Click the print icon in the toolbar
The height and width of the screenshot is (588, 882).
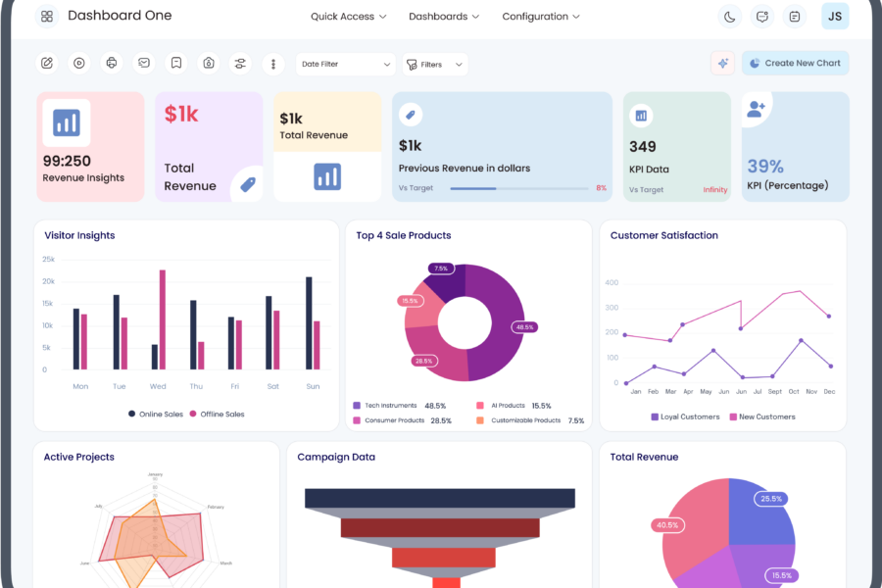(x=112, y=64)
